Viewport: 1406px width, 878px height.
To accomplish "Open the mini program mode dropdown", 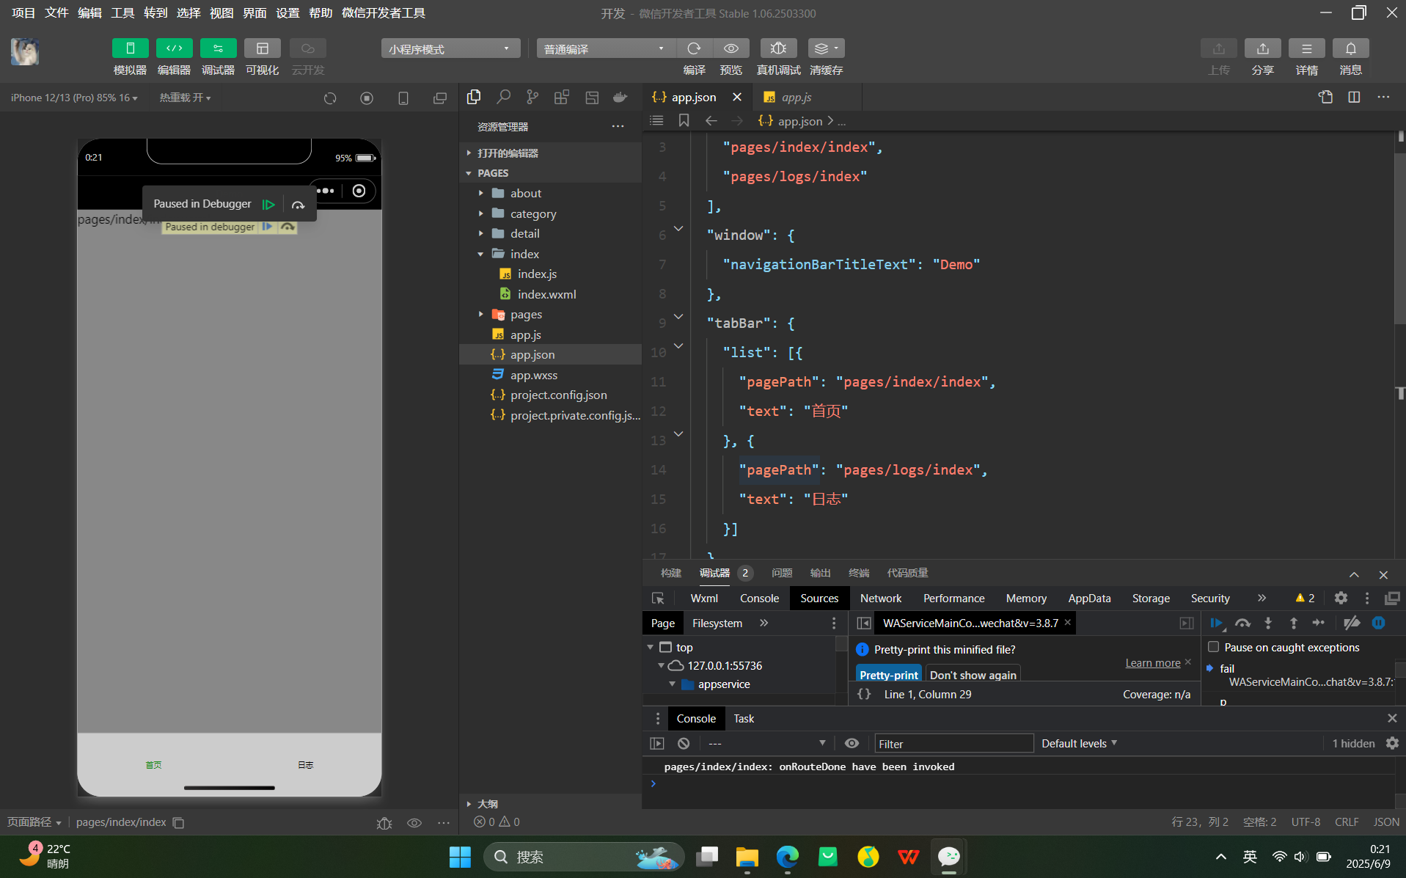I will point(450,48).
